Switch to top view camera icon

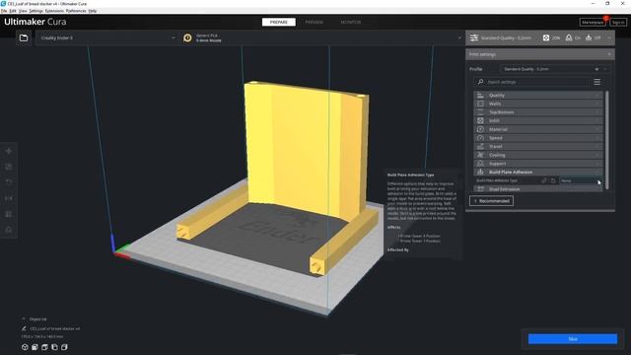(x=44, y=347)
